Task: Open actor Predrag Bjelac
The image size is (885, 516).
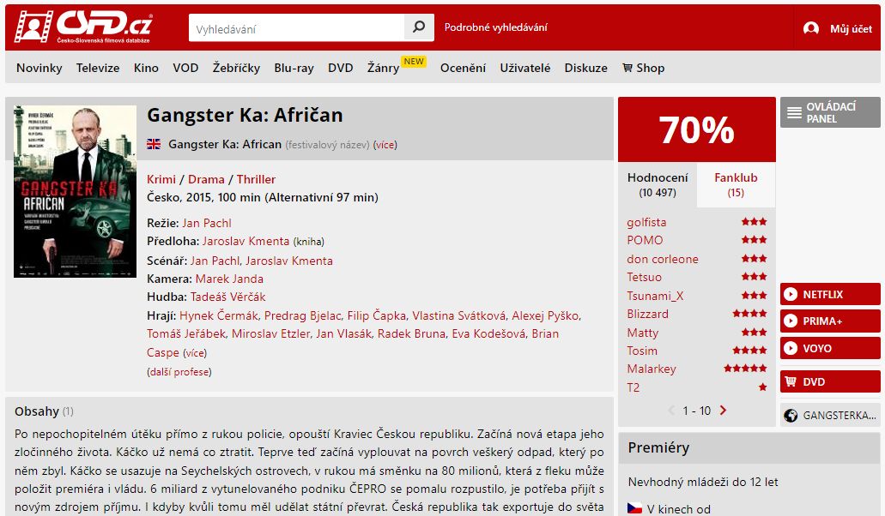Action: (x=303, y=315)
